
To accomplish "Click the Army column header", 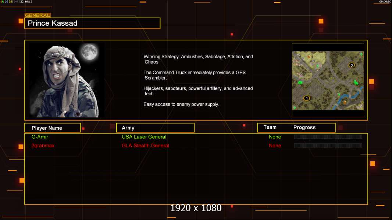I will click(x=155, y=128).
